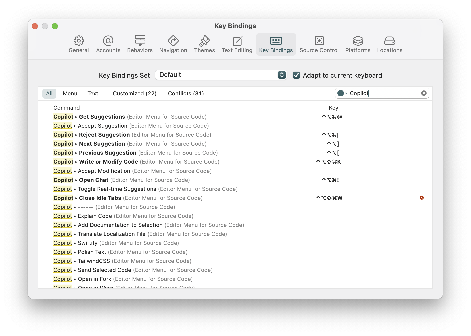Open Source Control settings
This screenshot has width=471, height=336.
pos(319,44)
